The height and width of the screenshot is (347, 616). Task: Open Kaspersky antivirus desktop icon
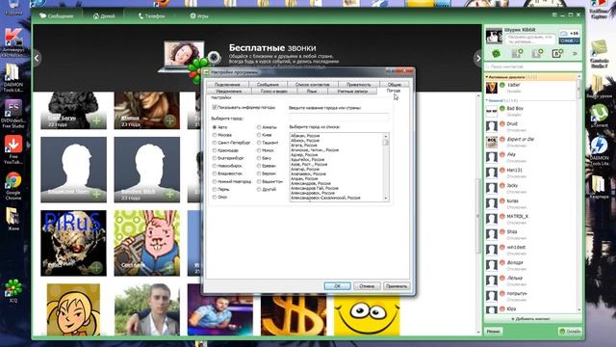(13, 42)
